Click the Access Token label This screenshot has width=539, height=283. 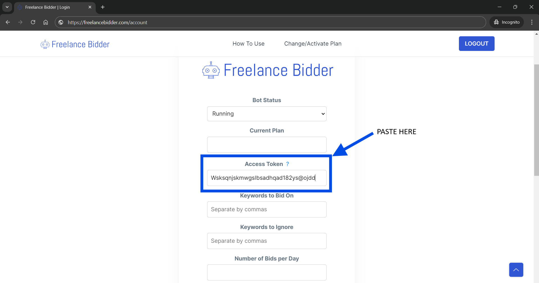(264, 164)
